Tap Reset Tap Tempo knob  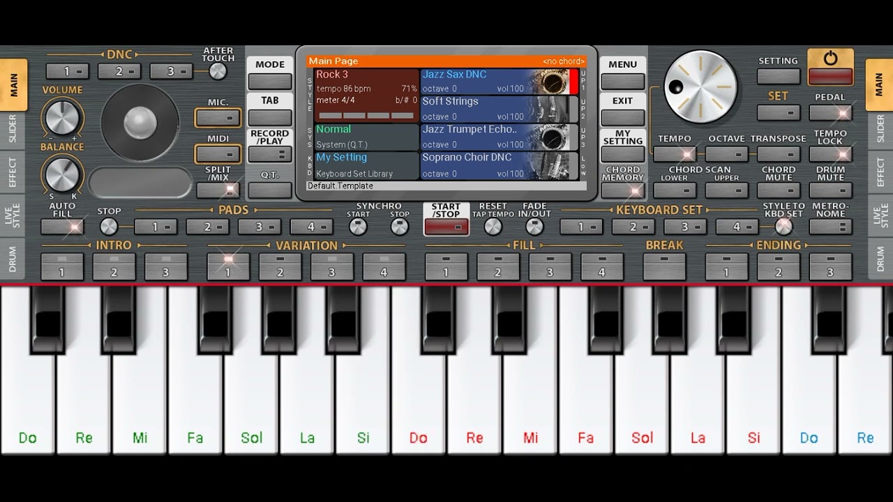(x=493, y=227)
